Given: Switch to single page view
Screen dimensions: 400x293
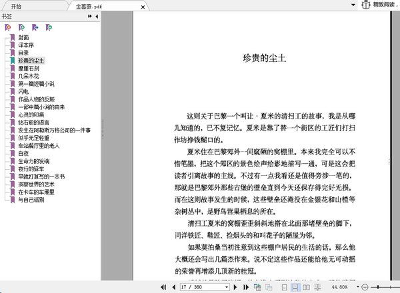Looking at the screenshot, I should coord(284,288).
